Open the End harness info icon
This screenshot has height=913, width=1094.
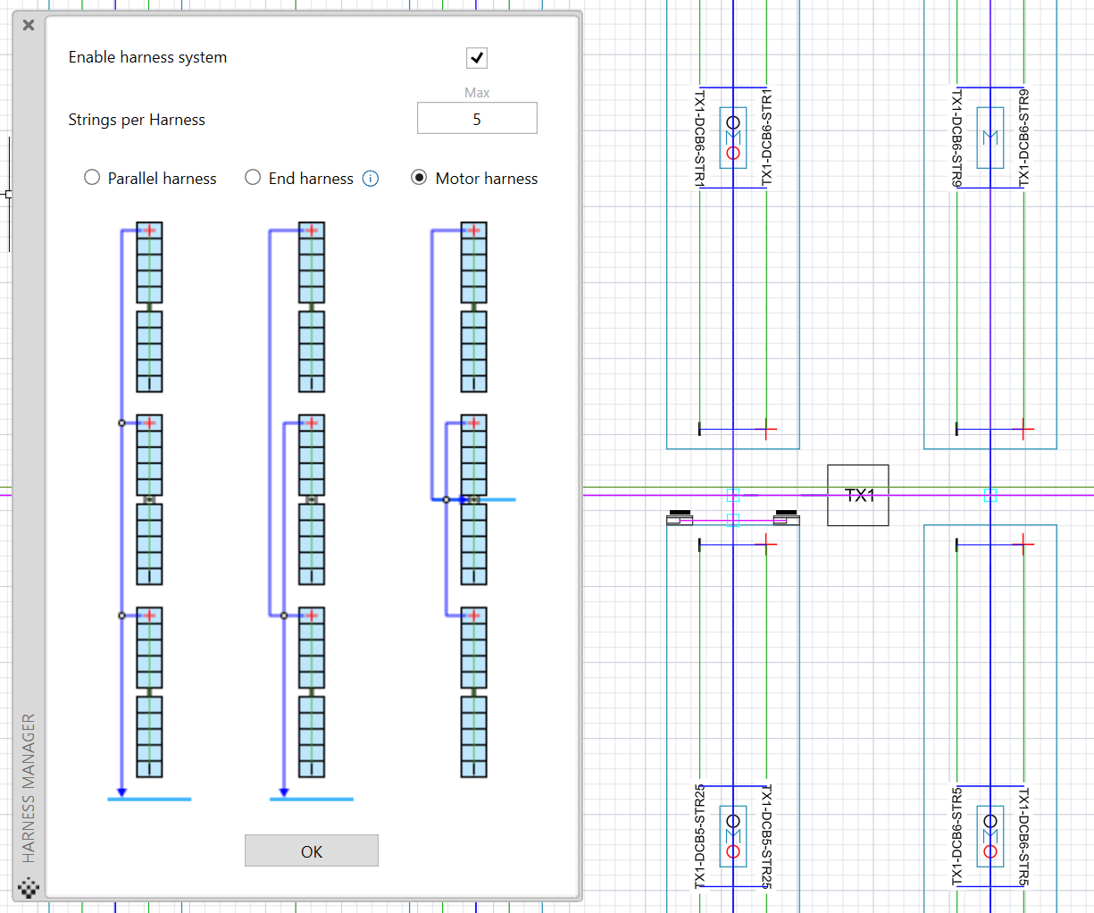pyautogui.click(x=371, y=179)
